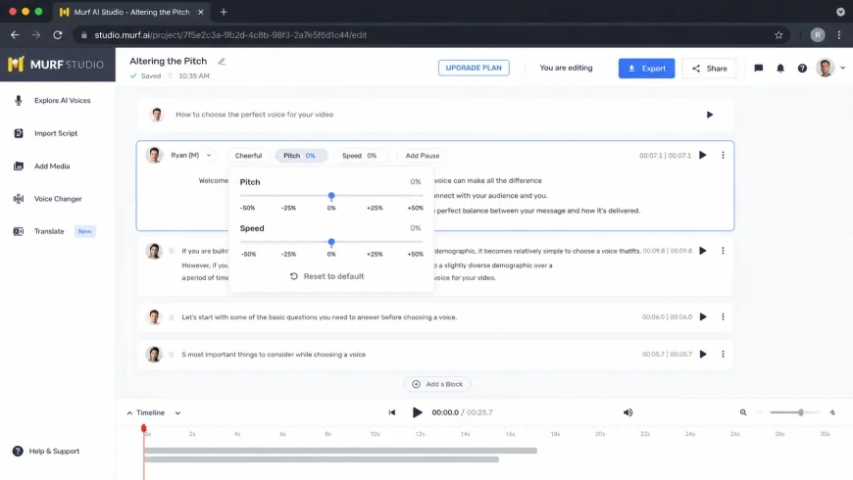Open more options for '5 most important things' block

coord(723,355)
